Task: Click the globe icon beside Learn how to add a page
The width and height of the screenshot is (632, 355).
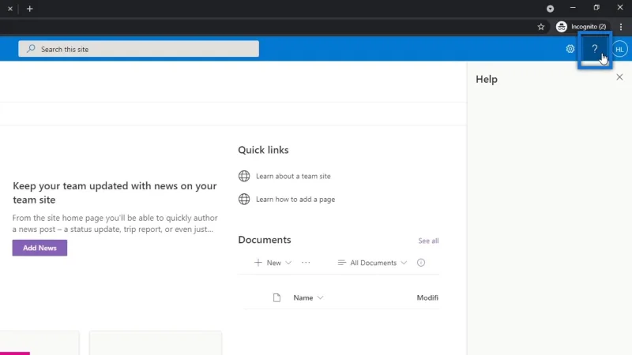Action: (244, 199)
